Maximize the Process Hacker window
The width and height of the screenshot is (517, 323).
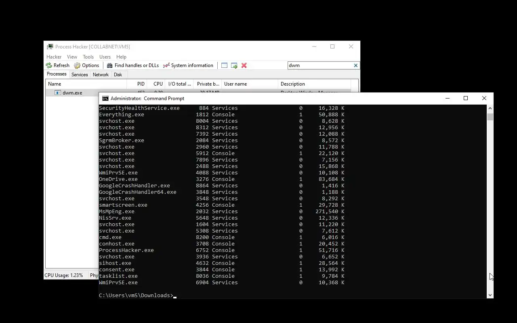[332, 47]
